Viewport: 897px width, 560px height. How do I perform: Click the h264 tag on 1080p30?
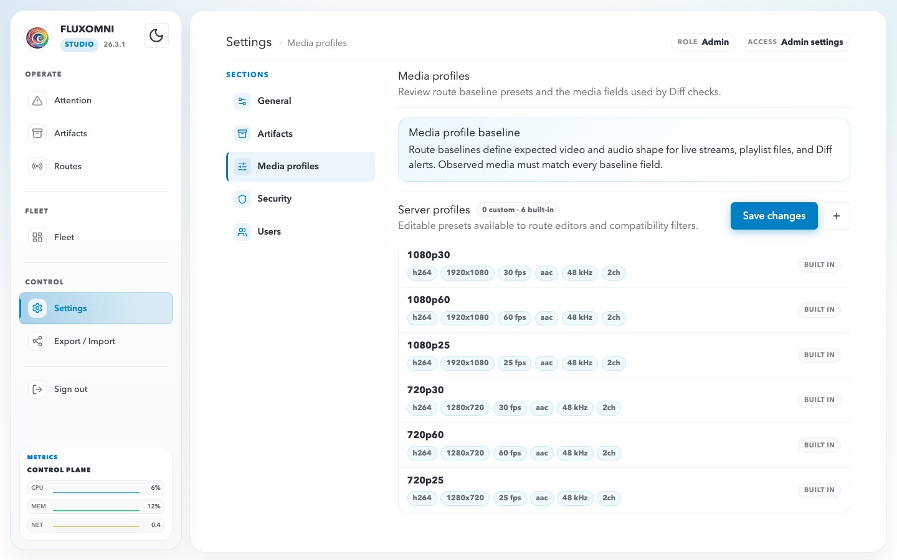point(422,273)
